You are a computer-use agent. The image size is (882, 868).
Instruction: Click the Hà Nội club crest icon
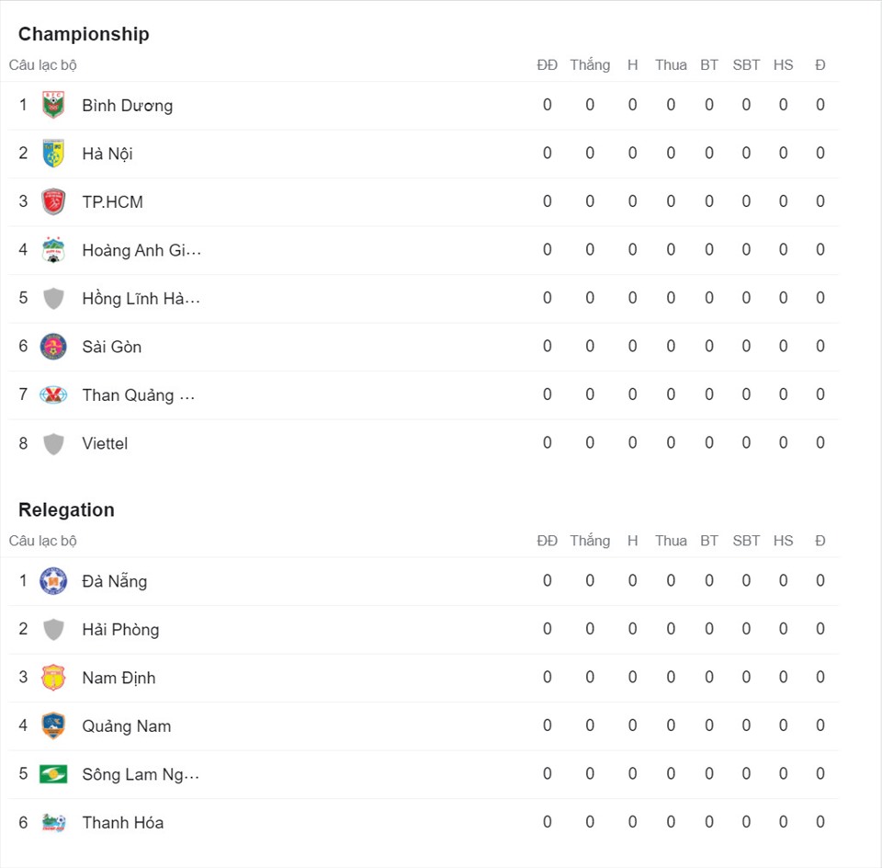(53, 154)
